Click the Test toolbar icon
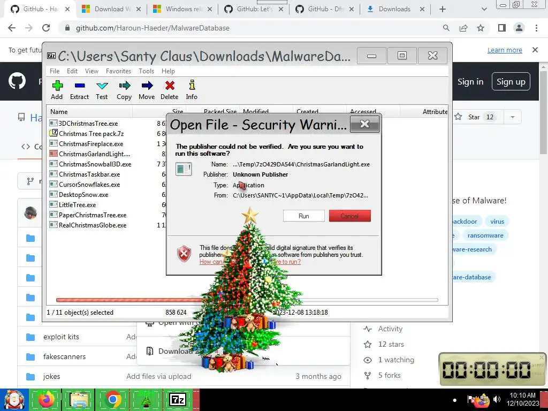The width and height of the screenshot is (548, 411). (x=102, y=90)
